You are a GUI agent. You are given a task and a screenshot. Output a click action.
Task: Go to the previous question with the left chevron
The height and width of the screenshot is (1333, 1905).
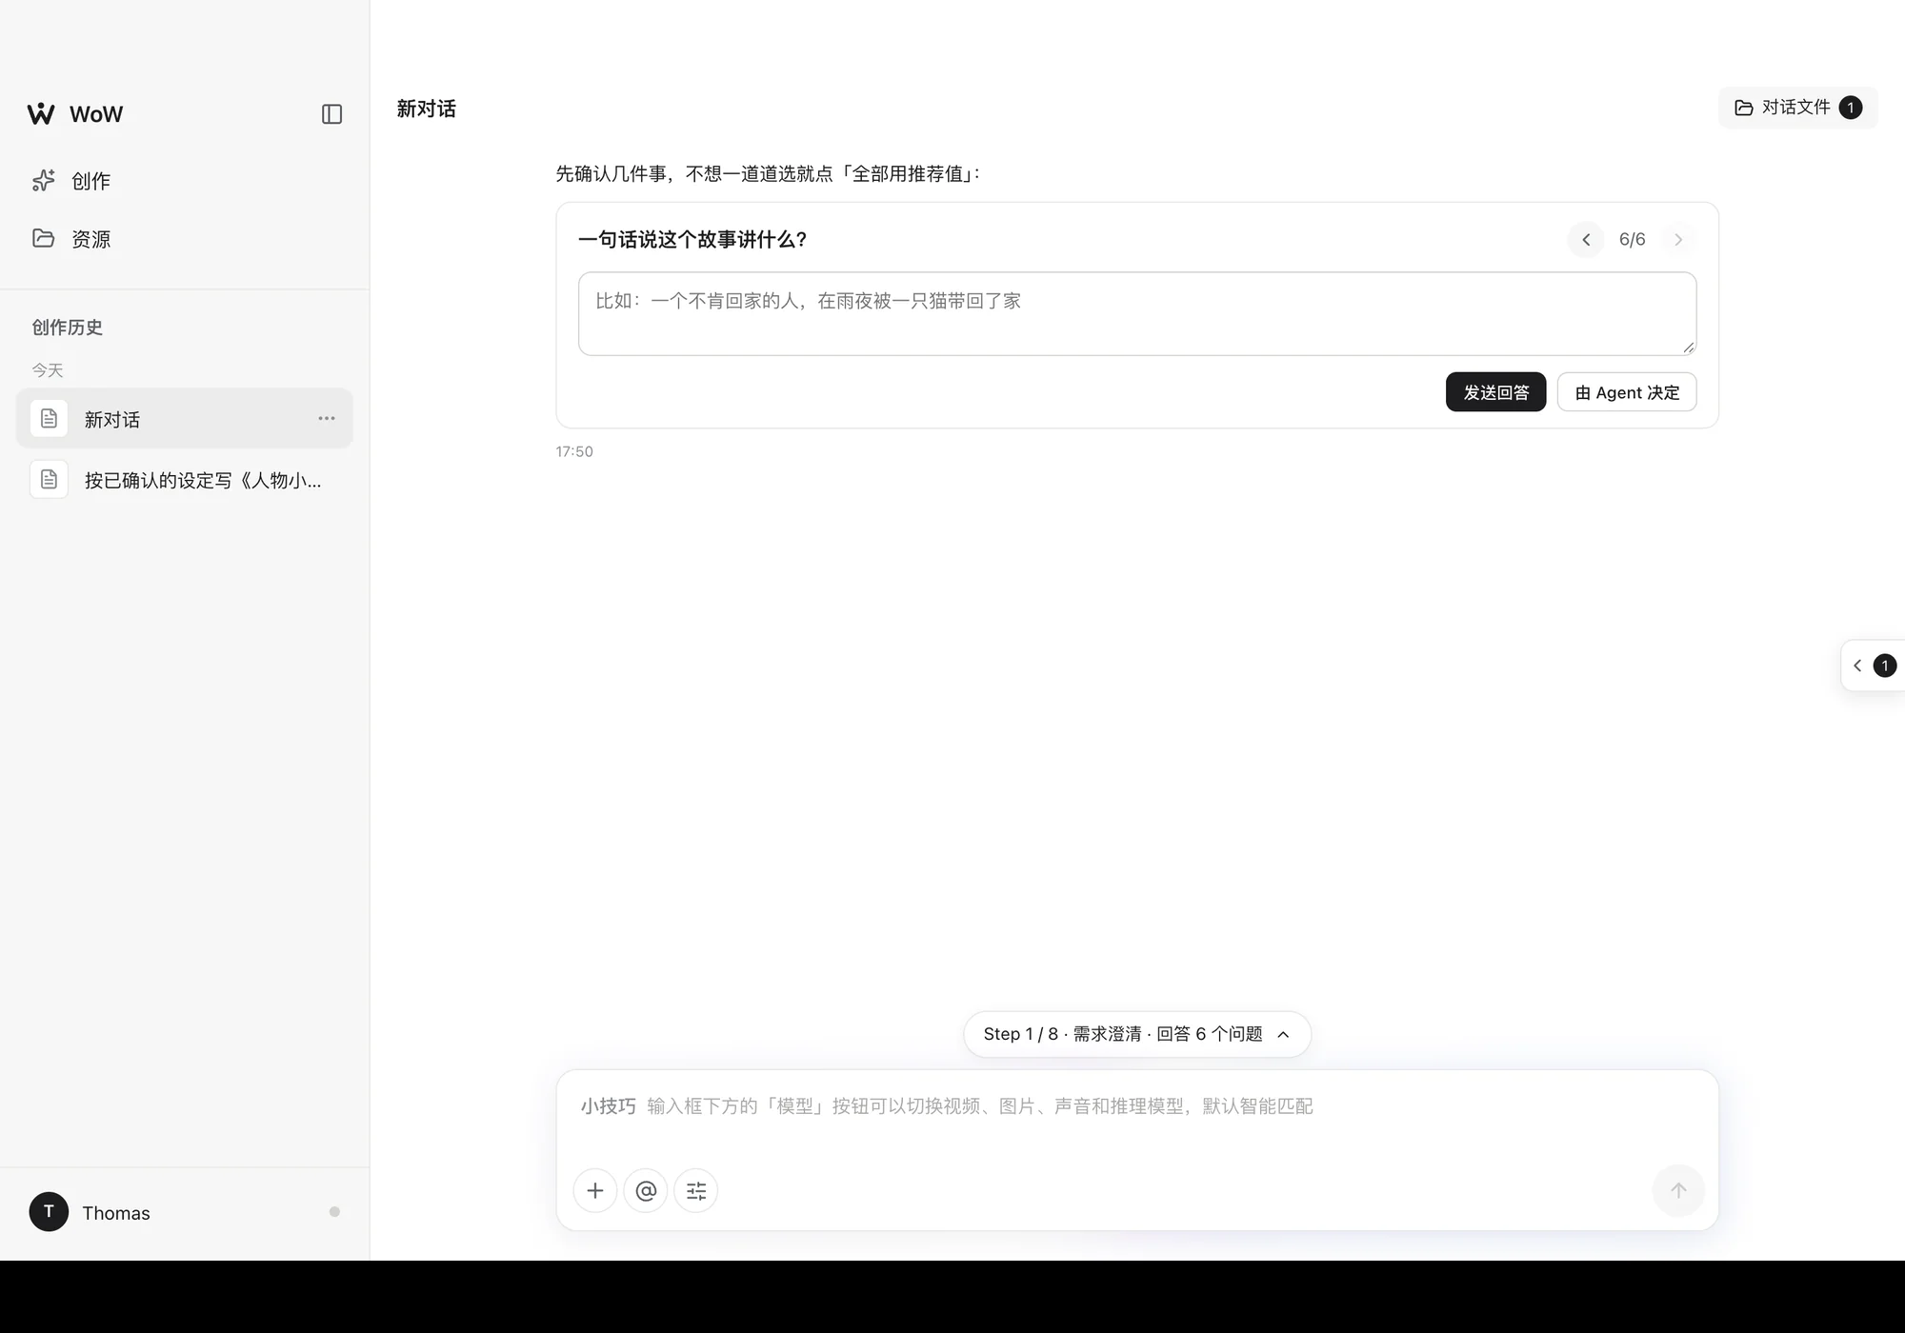1586,240
